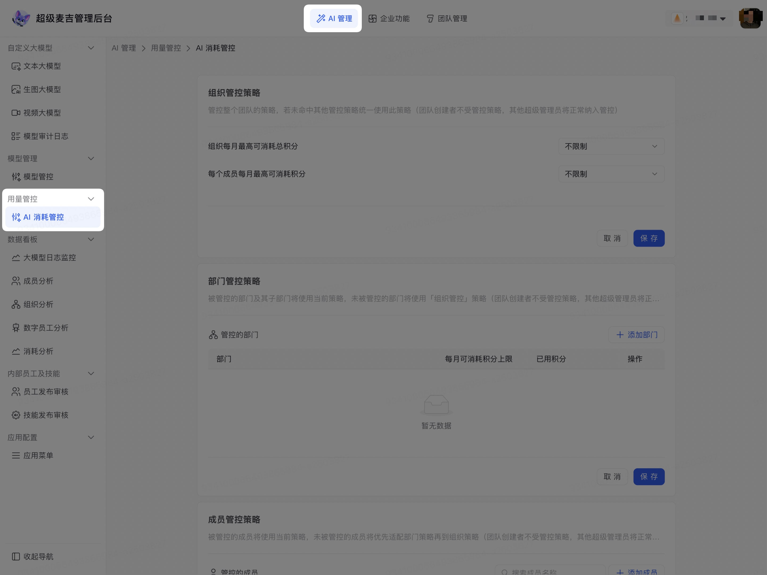This screenshot has width=767, height=575.
Task: Open 成员分析 in the sidebar
Action: 53,281
